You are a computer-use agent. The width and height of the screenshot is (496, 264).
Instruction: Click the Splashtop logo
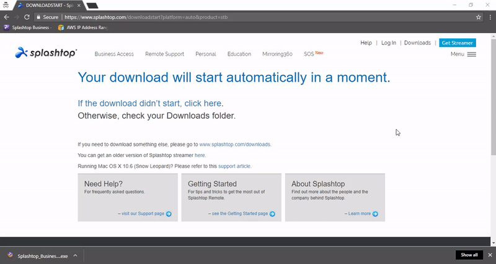pyautogui.click(x=46, y=53)
